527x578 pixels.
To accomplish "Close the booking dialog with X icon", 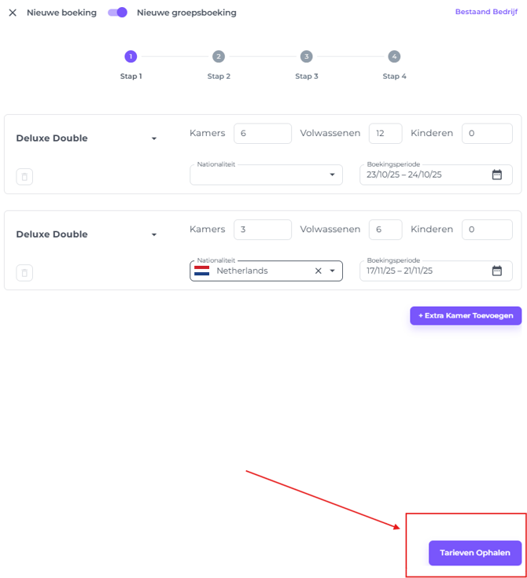I will 13,13.
